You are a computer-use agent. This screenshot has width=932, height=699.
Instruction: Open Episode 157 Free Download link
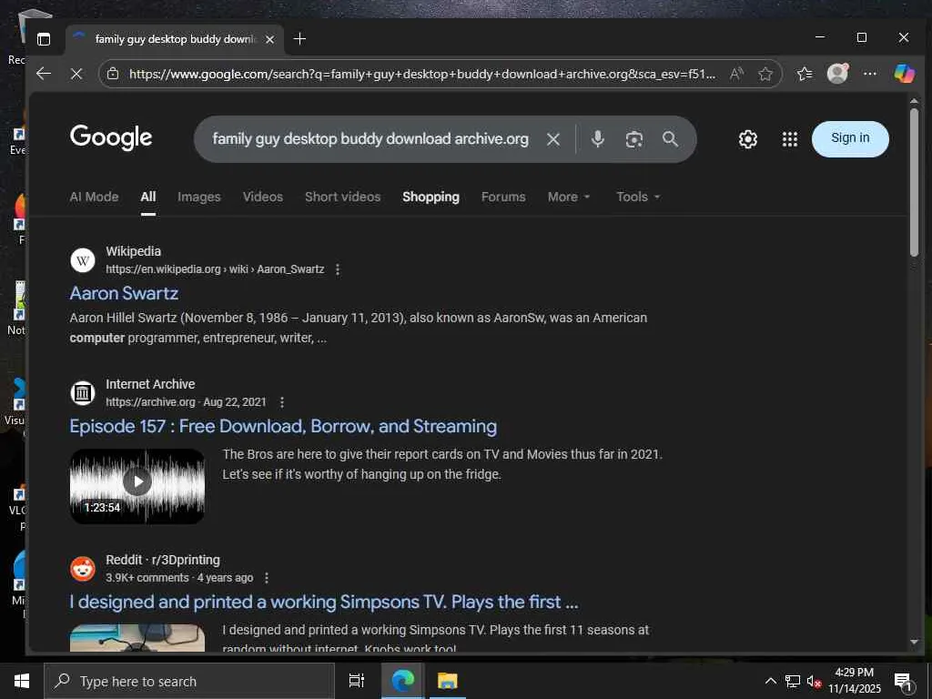pyautogui.click(x=283, y=426)
